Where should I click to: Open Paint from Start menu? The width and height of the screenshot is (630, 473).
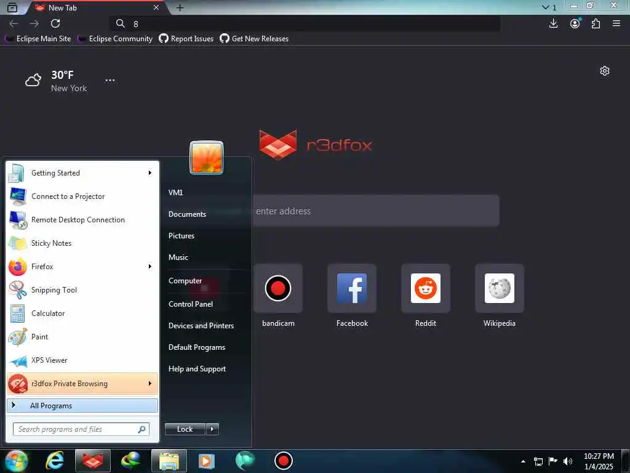pos(82,337)
